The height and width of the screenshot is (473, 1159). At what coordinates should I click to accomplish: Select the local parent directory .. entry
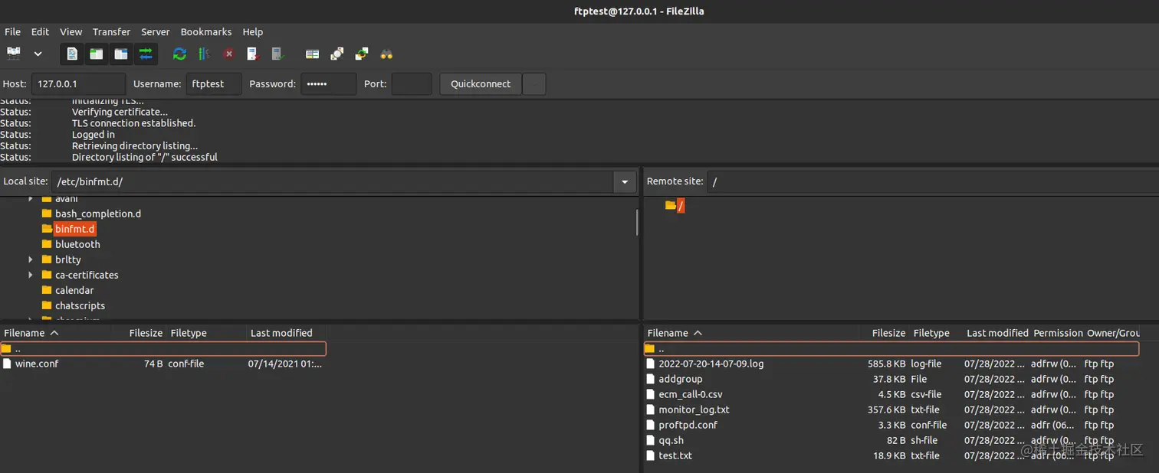163,348
